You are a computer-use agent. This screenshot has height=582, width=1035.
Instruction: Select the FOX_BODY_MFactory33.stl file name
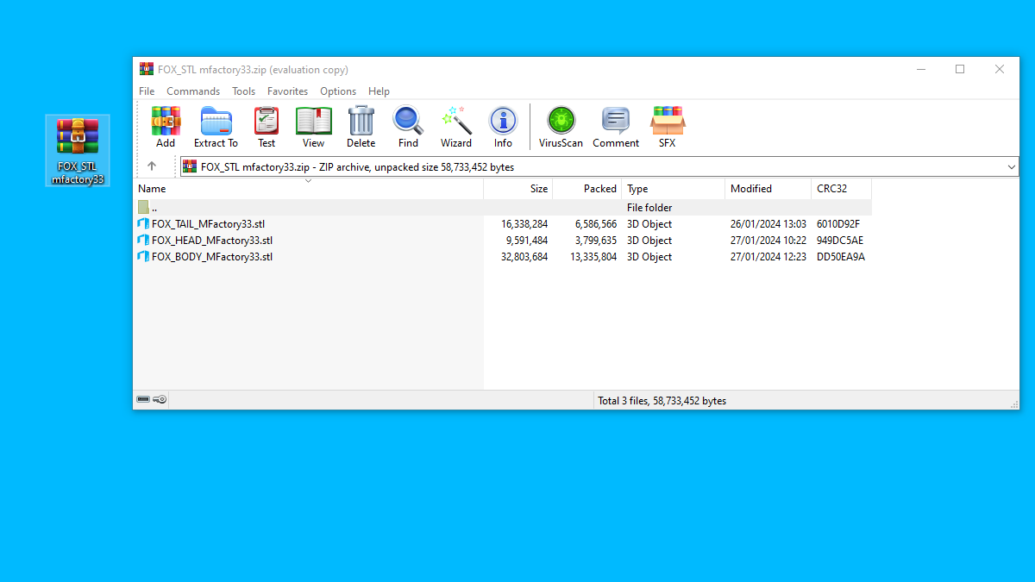click(212, 257)
